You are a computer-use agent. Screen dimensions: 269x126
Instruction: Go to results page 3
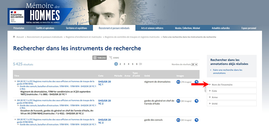tap(124, 64)
